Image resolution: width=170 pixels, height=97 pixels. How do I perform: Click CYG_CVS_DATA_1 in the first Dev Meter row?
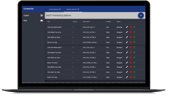click(x=89, y=27)
